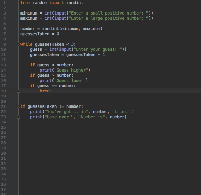Click line number 9 in gutter

point(4,44)
